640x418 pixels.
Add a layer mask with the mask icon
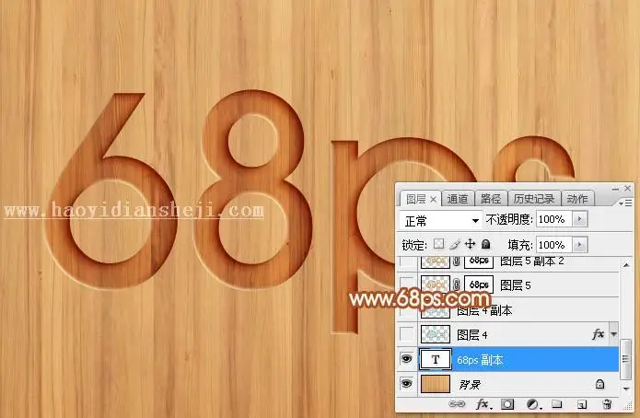[x=507, y=404]
